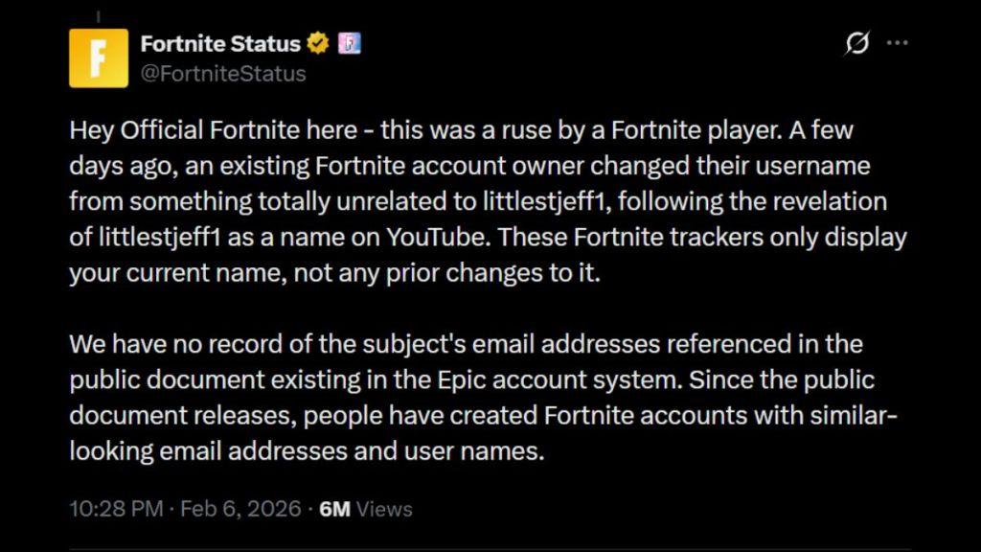Click the gold verified checkmark badge

(x=318, y=43)
